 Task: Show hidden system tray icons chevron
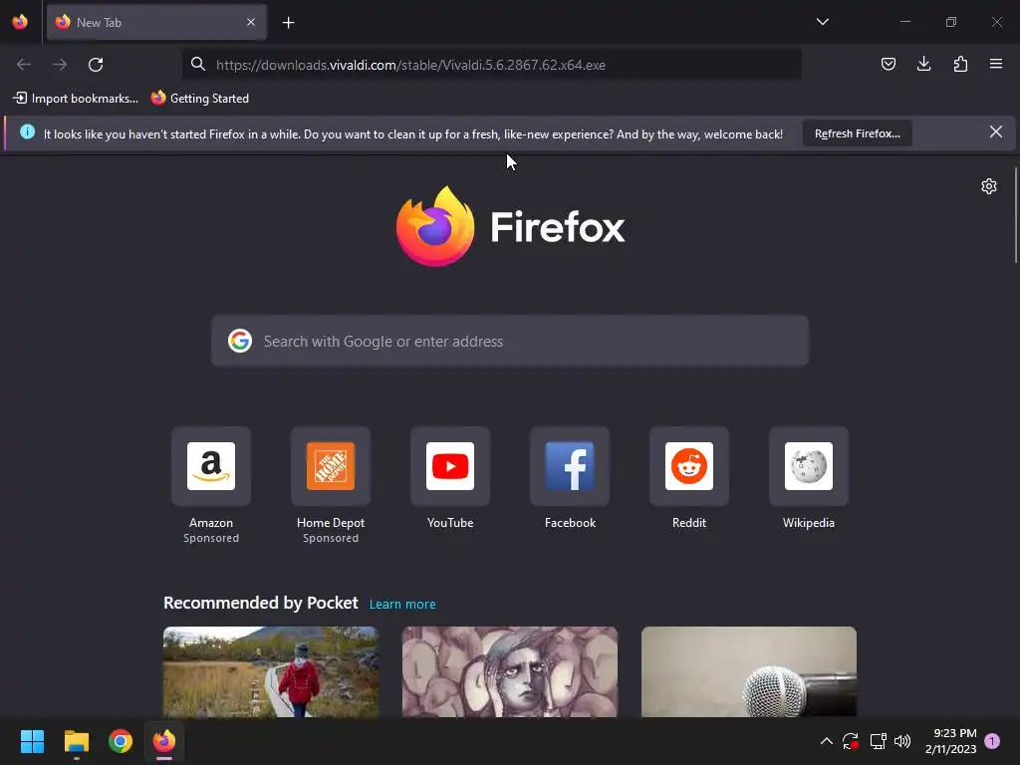[826, 741]
